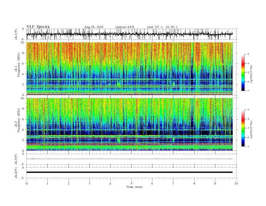266x206 pixels.
Task: Click the '-5' label on ch.1 colorbar
Action: 248,73
